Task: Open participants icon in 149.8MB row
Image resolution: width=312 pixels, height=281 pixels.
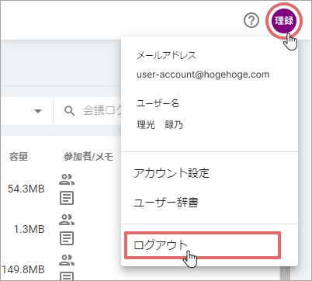Action: click(67, 260)
